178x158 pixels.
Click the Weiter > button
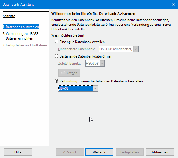pyautogui.click(x=99, y=152)
